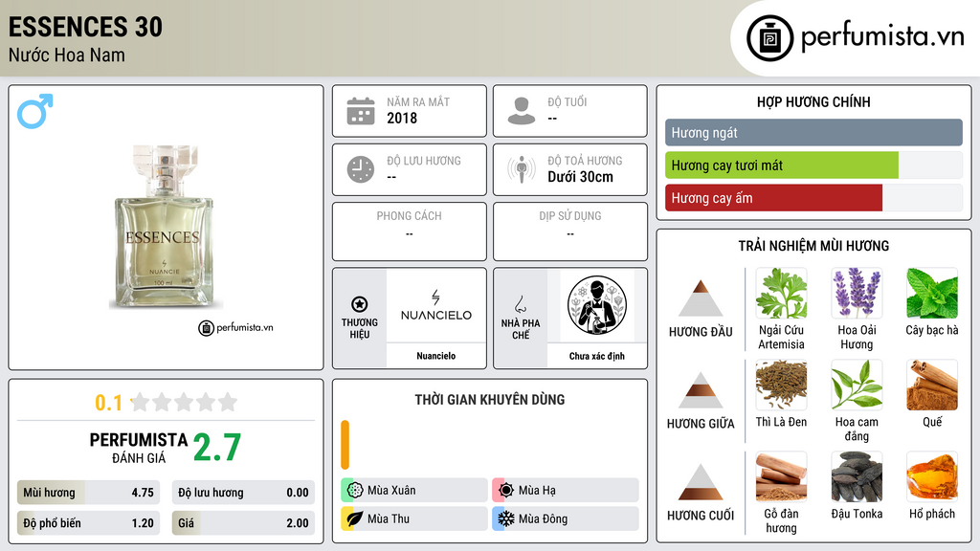Viewport: 980px width, 551px height.
Task: Click the Hương ngát accord bar
Action: pos(813,132)
